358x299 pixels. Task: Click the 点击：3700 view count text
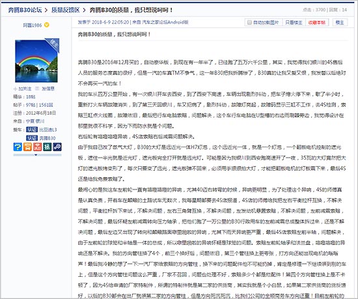(x=314, y=10)
